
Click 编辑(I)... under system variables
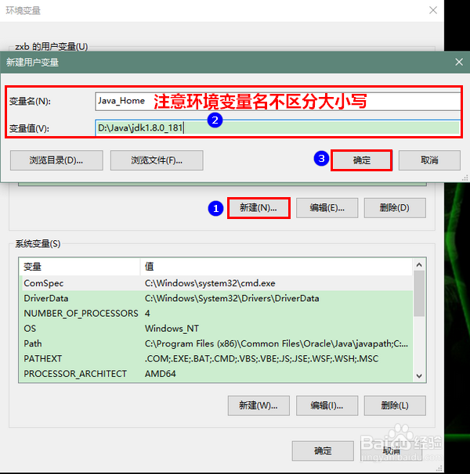point(327,405)
